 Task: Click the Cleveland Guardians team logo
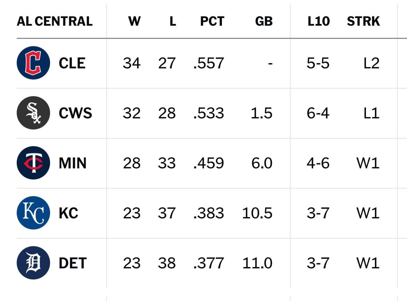coord(33,63)
